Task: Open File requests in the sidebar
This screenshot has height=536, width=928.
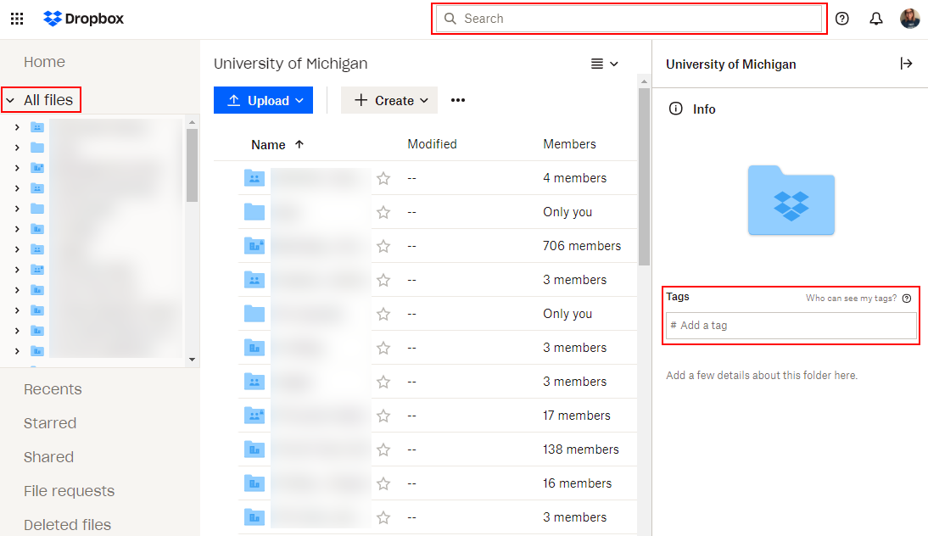Action: [70, 491]
